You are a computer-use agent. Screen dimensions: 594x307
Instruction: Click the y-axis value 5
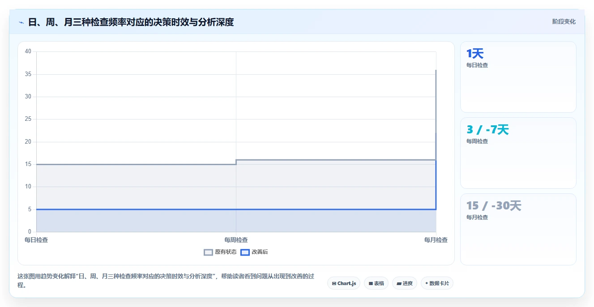(30, 209)
